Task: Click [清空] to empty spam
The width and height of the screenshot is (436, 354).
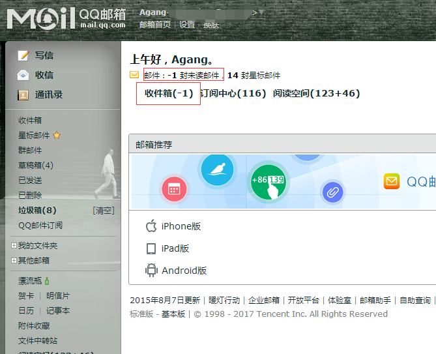Action: pos(104,210)
